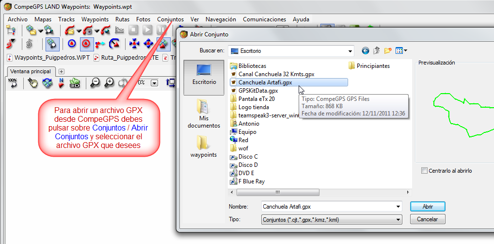Select the F Blue Ray drive
Viewport: 494px width, 244px height.
tap(248, 181)
